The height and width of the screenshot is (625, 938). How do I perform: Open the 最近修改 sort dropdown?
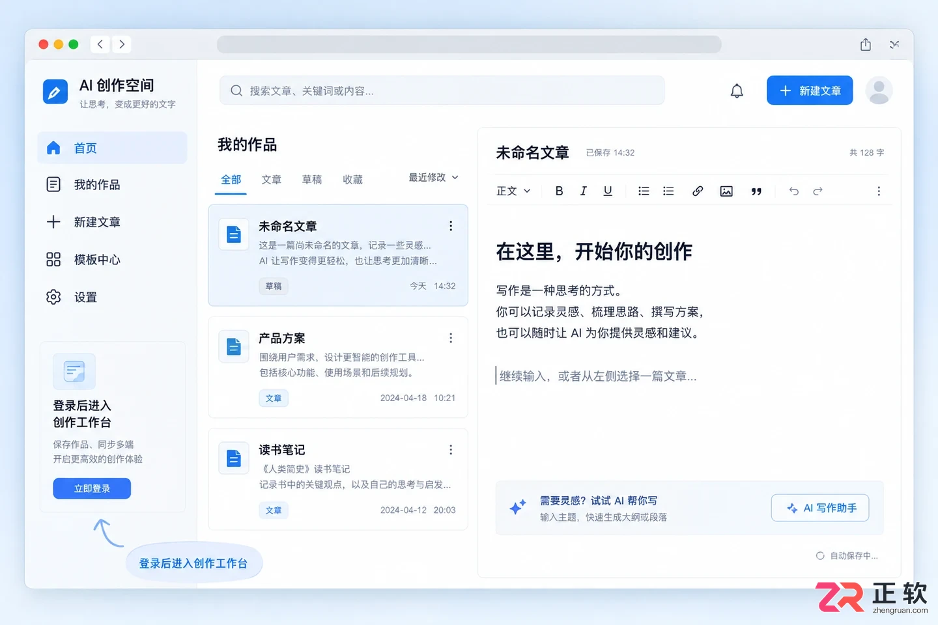click(x=434, y=177)
